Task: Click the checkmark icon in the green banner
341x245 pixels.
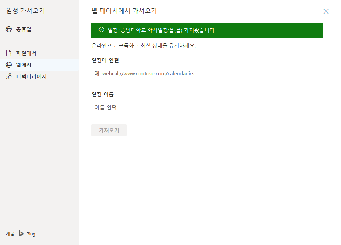Action: click(101, 31)
